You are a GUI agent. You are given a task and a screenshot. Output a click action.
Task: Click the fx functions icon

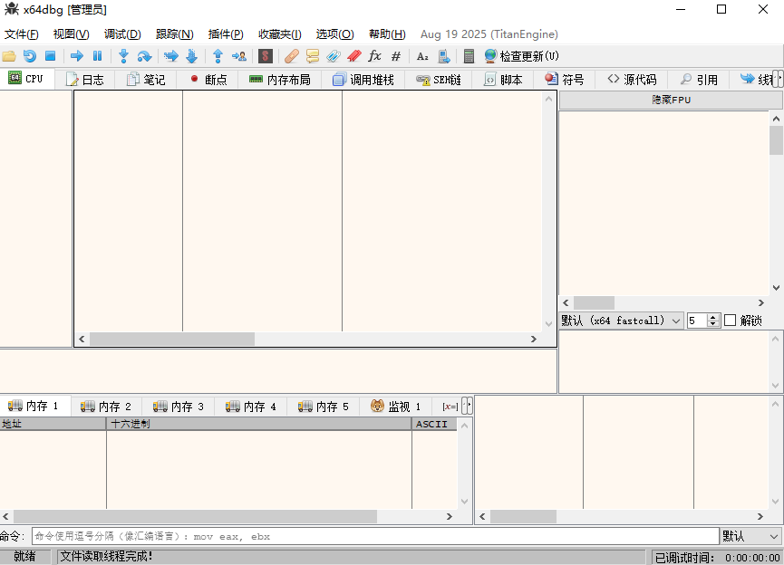(374, 56)
